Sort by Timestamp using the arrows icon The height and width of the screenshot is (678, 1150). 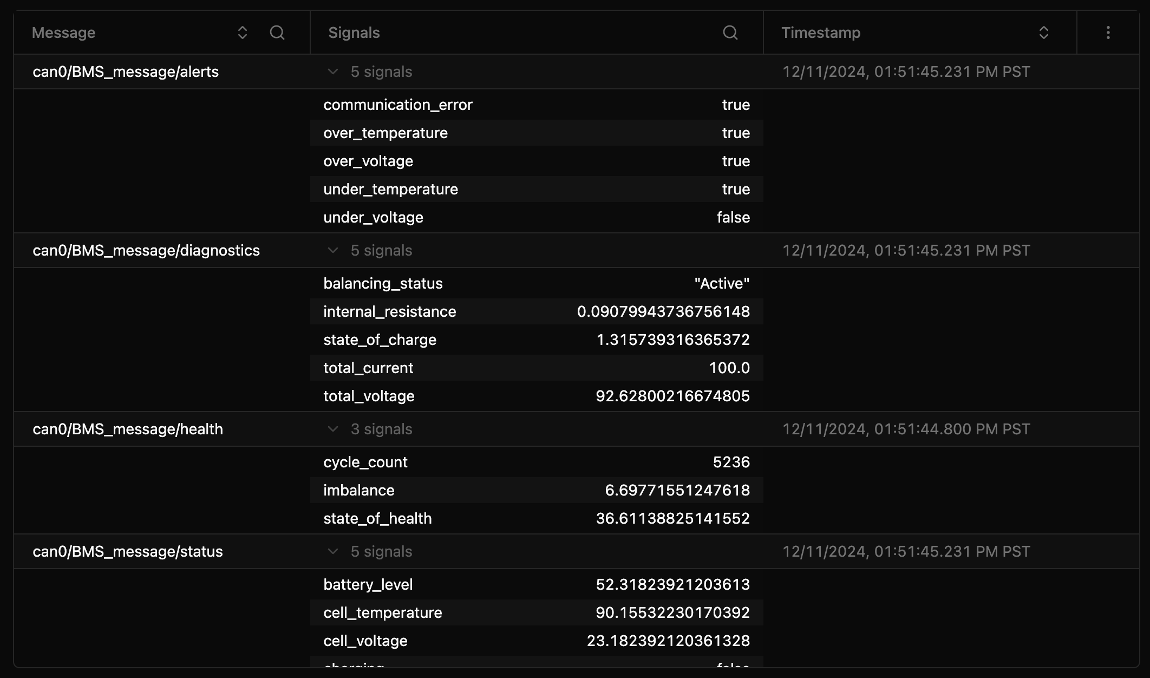[x=1043, y=32]
